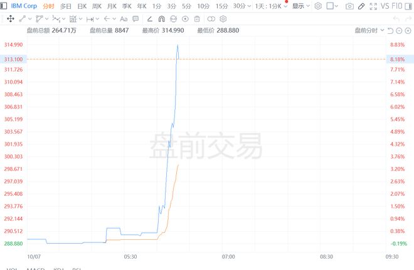Switch to the 周K chart tab
The height and width of the screenshot is (270, 414).
97,6
